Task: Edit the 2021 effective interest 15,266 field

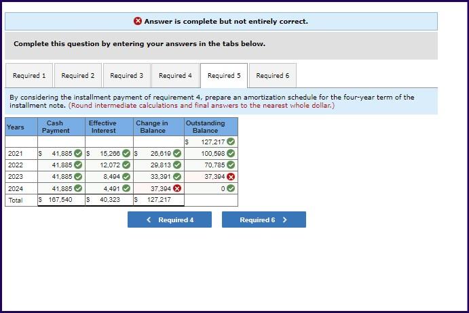Action: (x=109, y=154)
